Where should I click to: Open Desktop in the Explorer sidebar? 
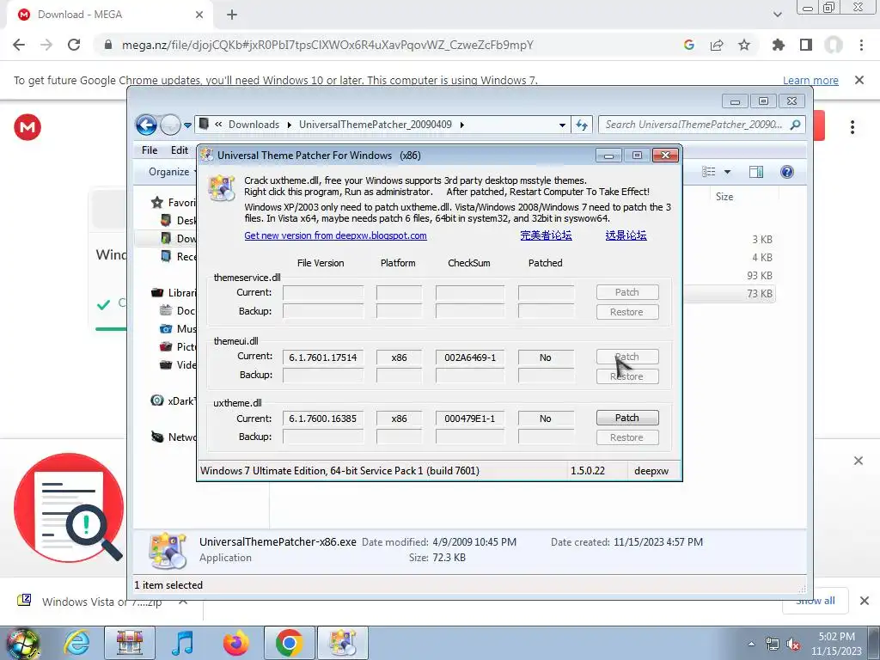[x=179, y=221]
